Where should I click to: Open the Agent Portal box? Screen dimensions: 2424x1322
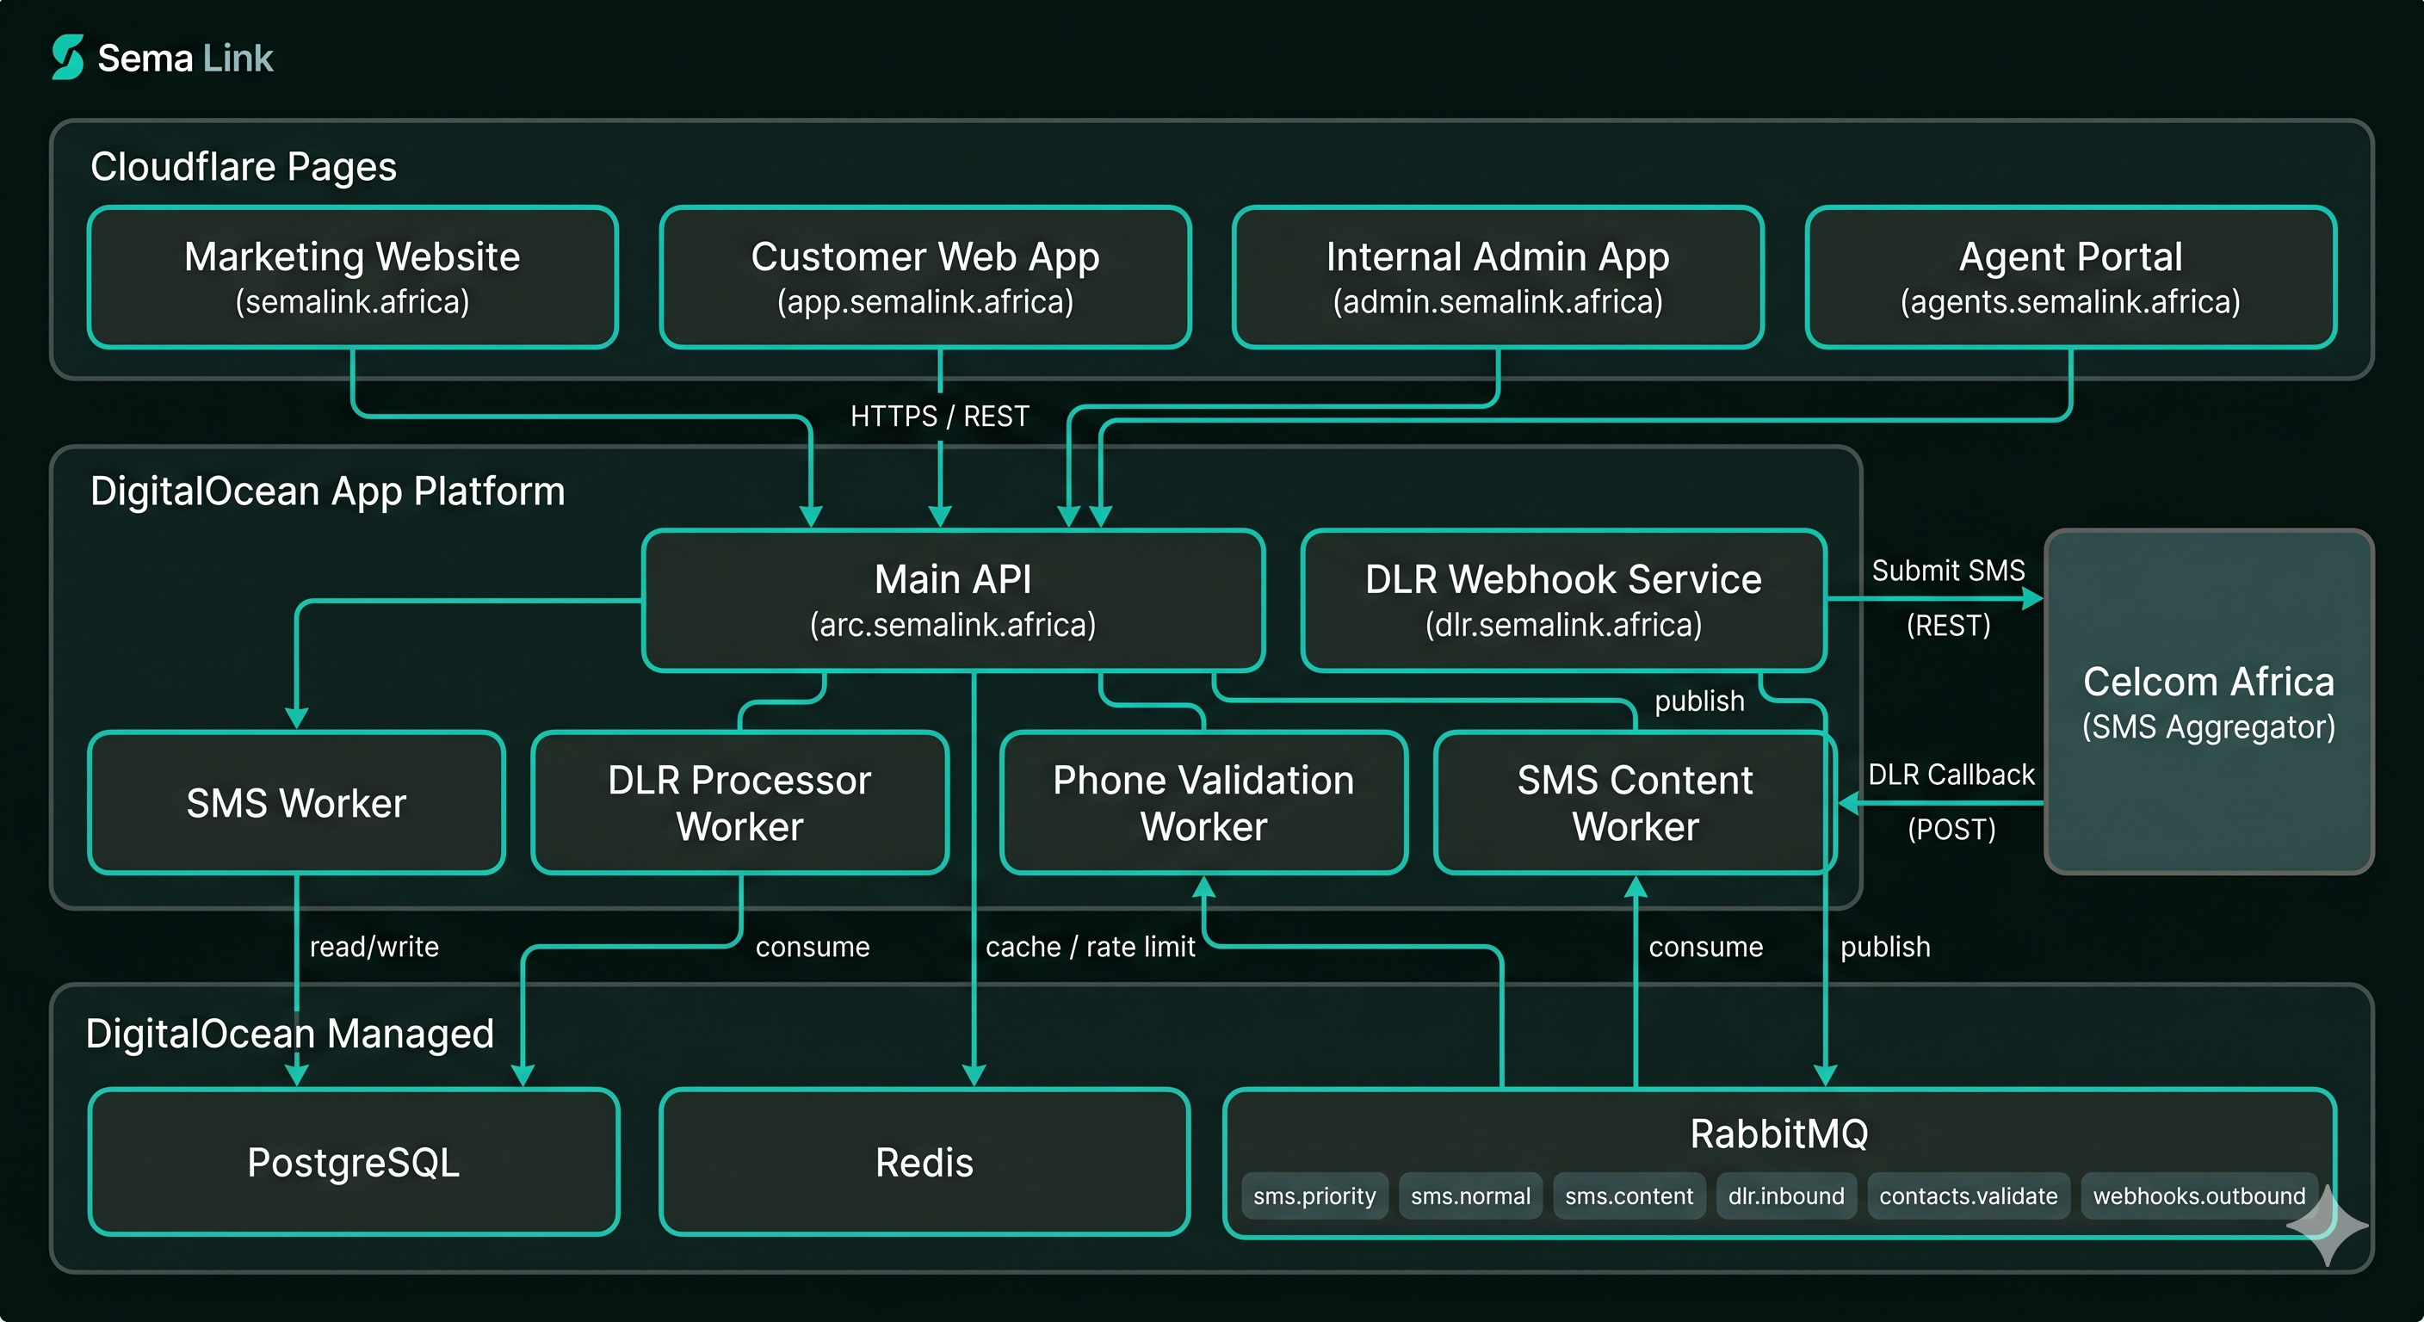point(2070,278)
